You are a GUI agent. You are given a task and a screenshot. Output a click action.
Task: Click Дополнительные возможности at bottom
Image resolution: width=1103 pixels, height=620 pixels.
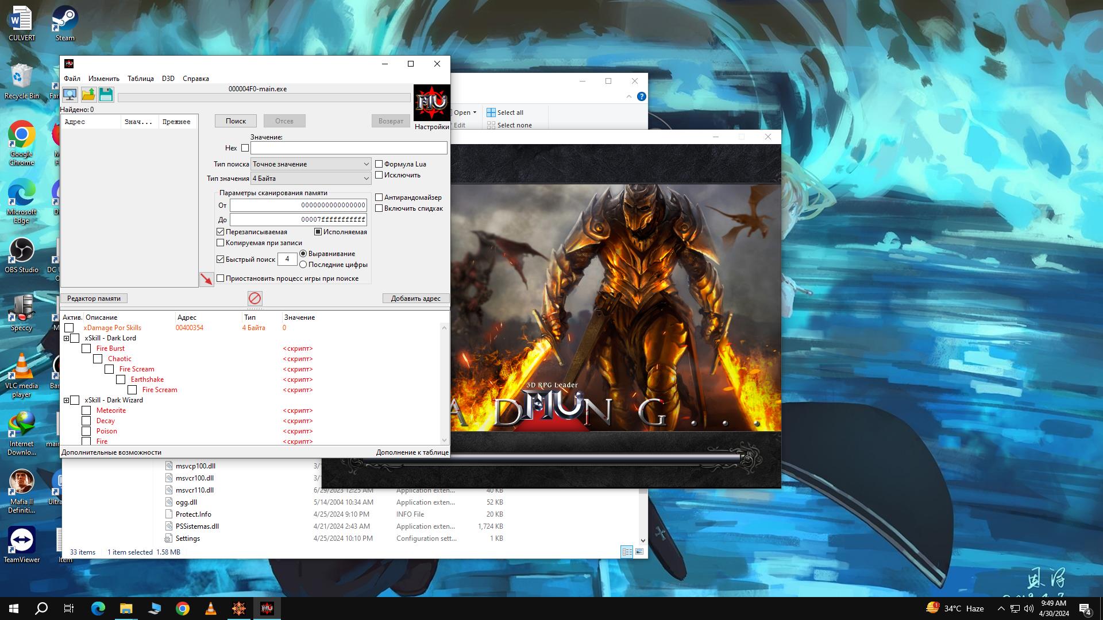click(x=111, y=452)
